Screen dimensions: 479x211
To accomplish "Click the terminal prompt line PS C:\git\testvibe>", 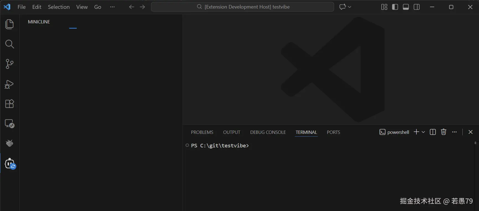I will pos(220,145).
